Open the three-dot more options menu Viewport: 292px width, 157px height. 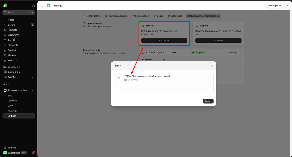click(287, 6)
